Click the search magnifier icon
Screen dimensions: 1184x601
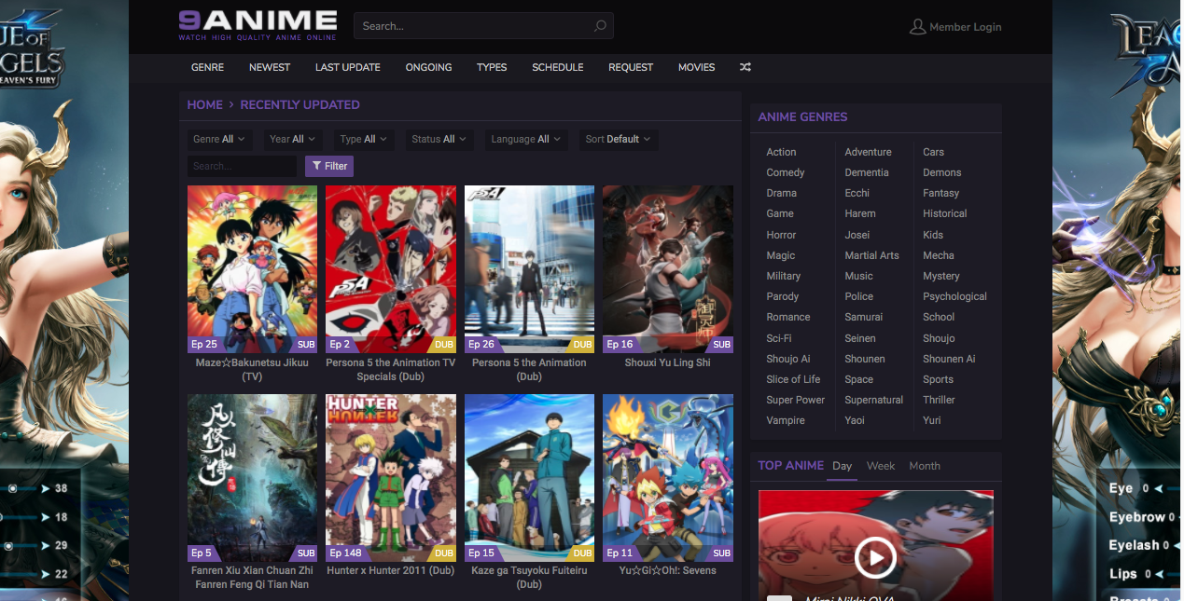(x=600, y=26)
